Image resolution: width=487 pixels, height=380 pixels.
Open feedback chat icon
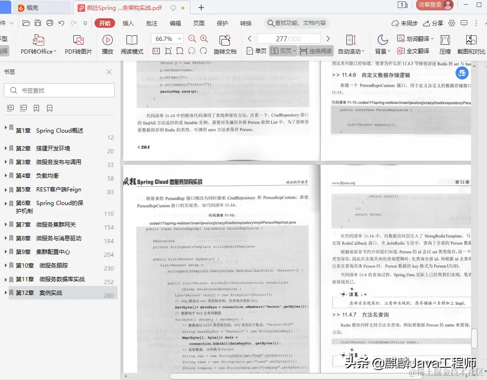[x=464, y=23]
